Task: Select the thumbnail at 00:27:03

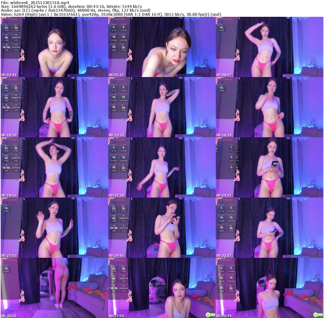Action: coord(54,228)
